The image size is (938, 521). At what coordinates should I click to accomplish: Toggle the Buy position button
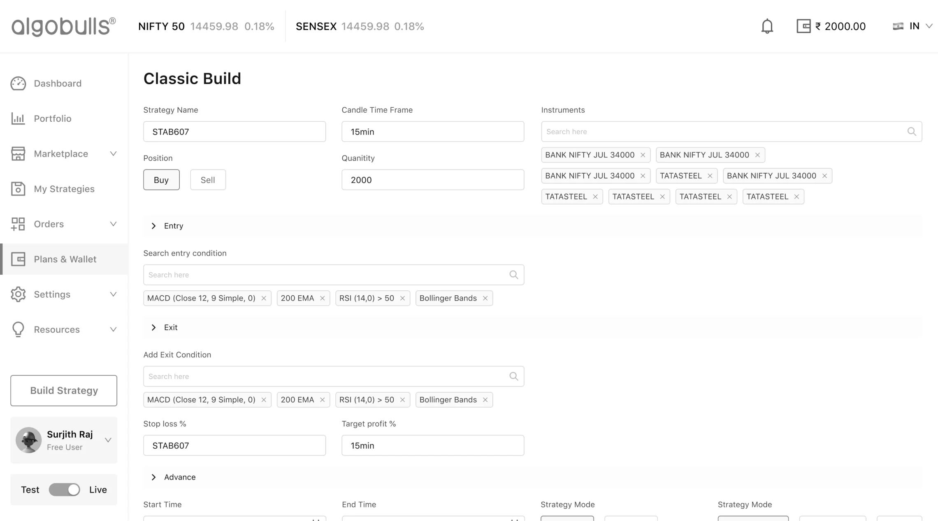coord(161,180)
